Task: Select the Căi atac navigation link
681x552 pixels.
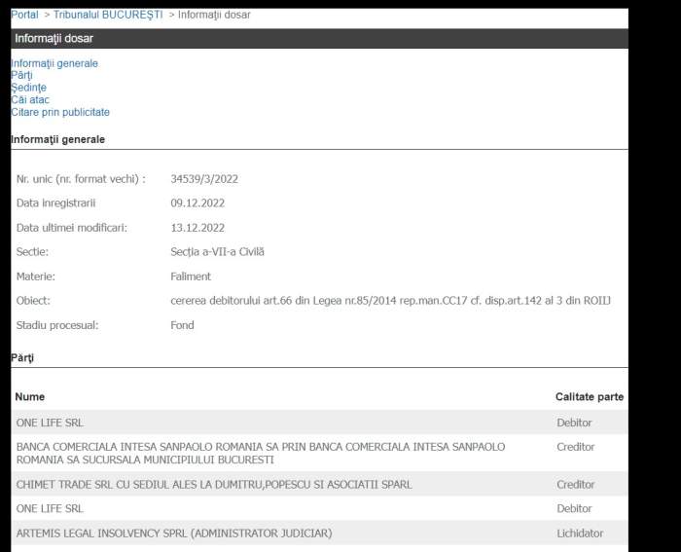Action: 30,99
